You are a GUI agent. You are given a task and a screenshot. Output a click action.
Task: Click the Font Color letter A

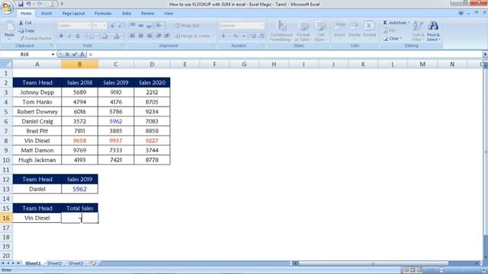117,36
